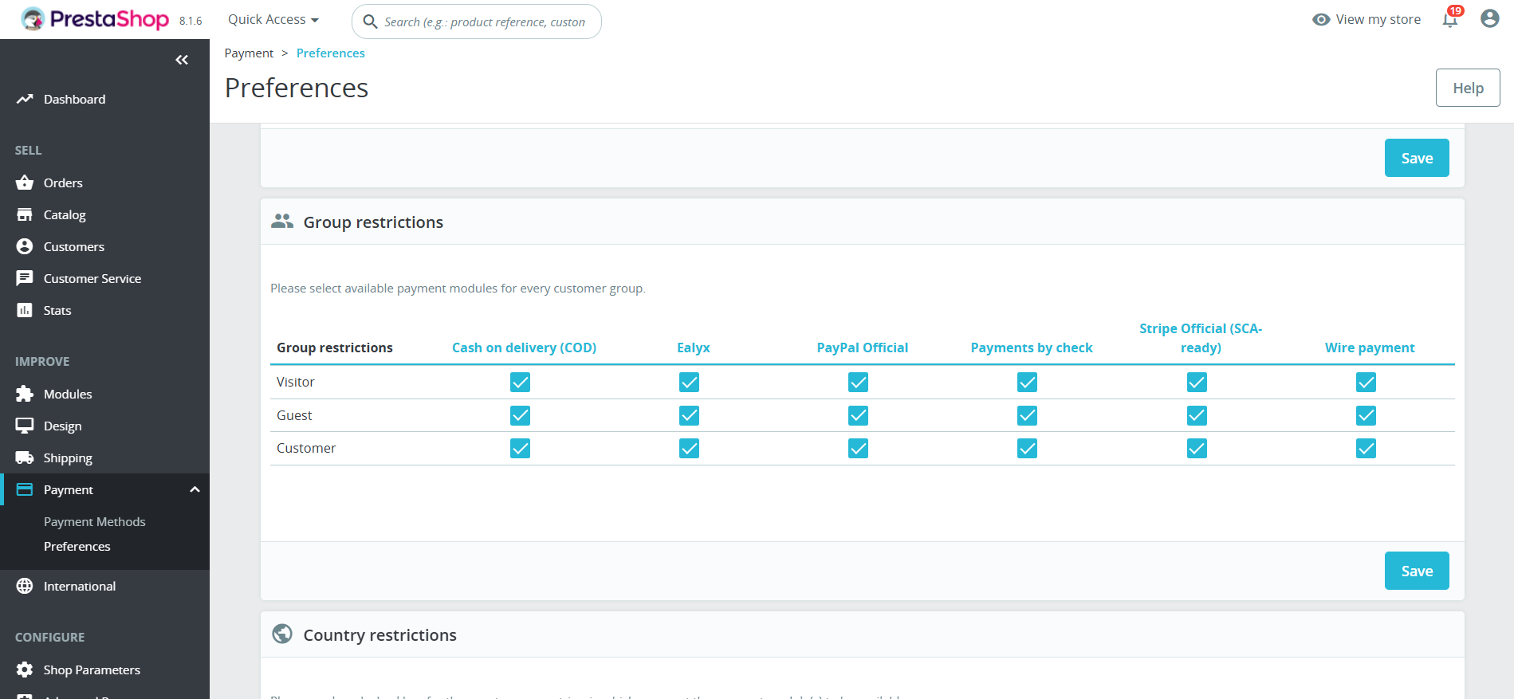The width and height of the screenshot is (1514, 699).
Task: Click the View my store link
Action: point(1367,20)
